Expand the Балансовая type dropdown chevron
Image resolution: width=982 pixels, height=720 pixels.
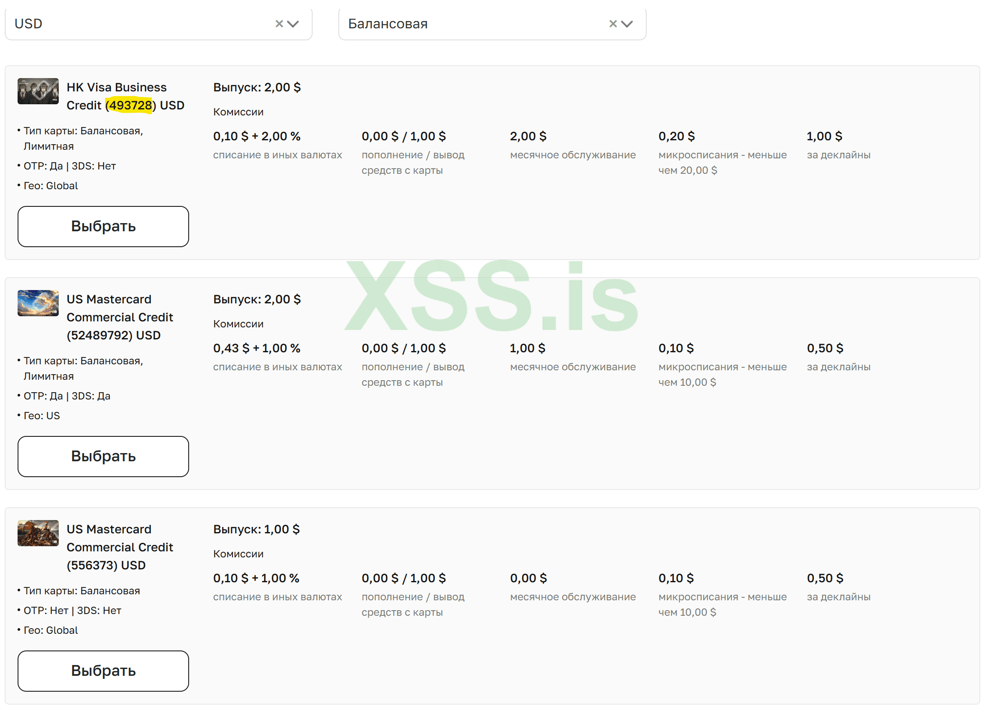627,24
